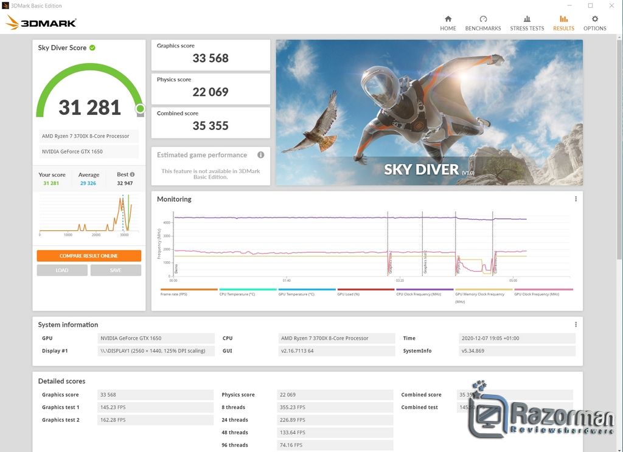Click Detailed scores Physics score value 22 069

click(x=335, y=394)
